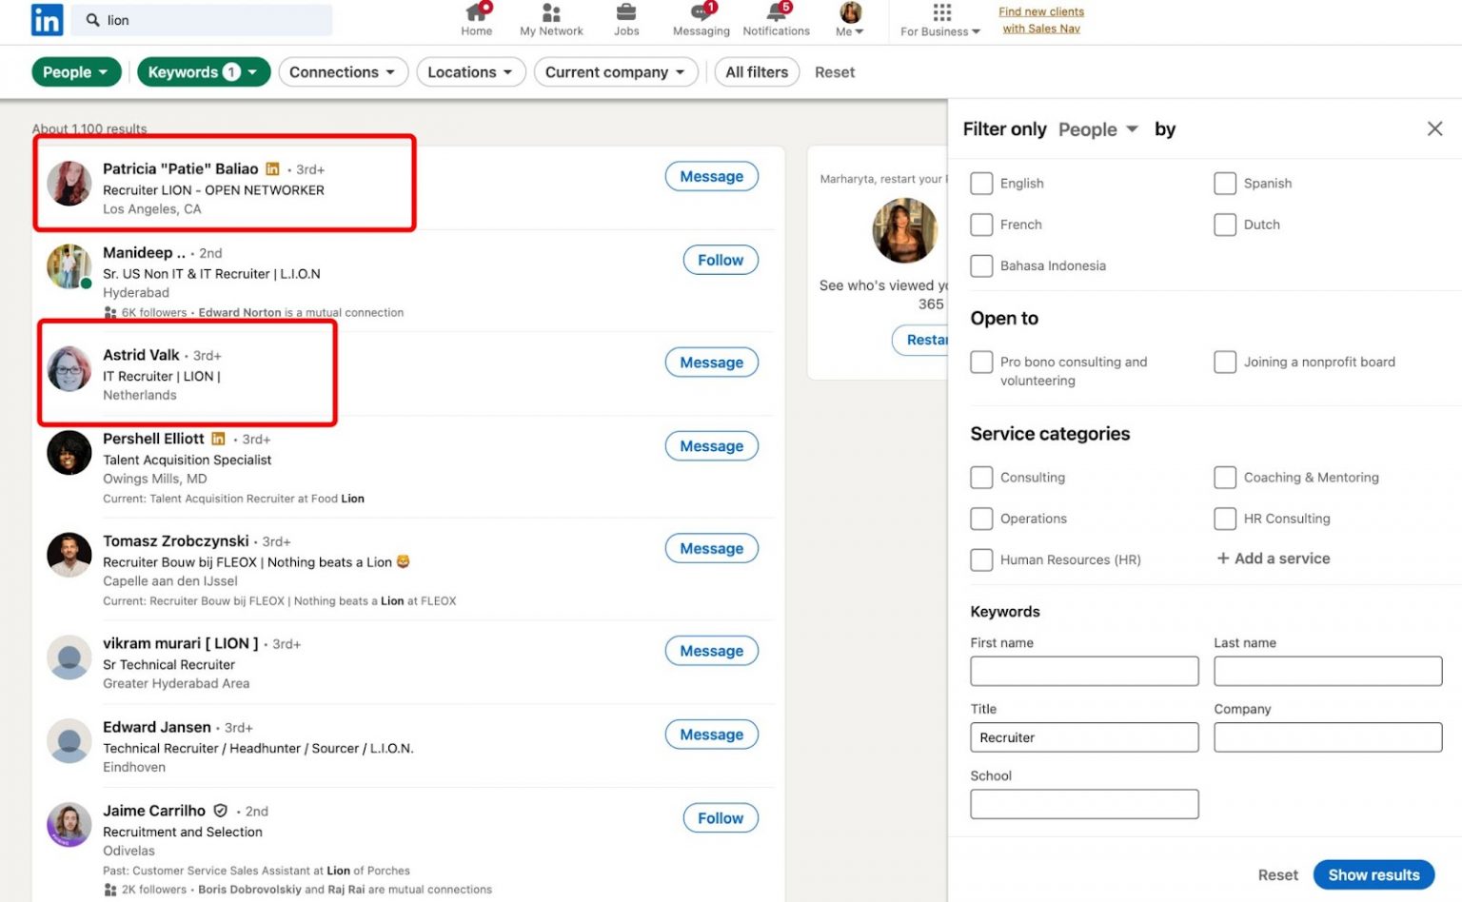This screenshot has width=1462, height=902.
Task: Tick the Joining a nonprofit board checkbox
Action: [1225, 363]
